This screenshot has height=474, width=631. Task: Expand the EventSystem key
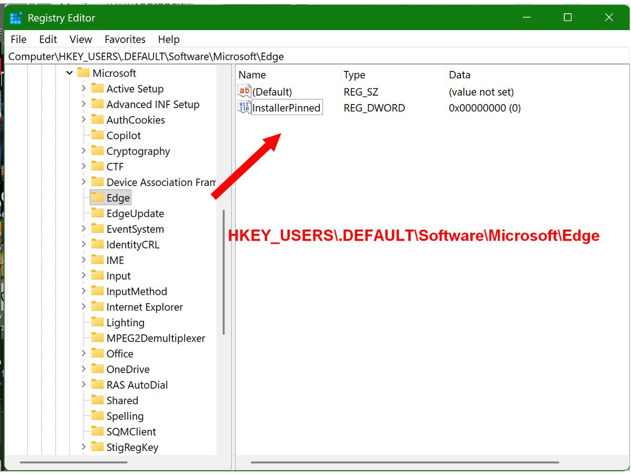(x=84, y=229)
